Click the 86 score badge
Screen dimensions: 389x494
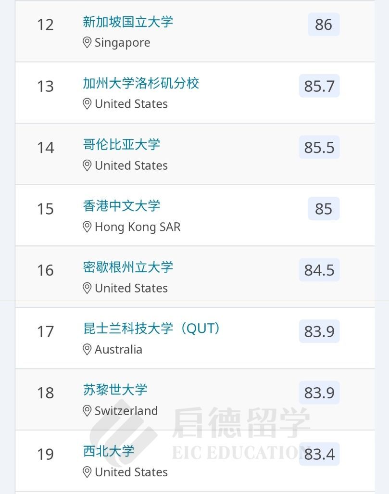pos(324,25)
